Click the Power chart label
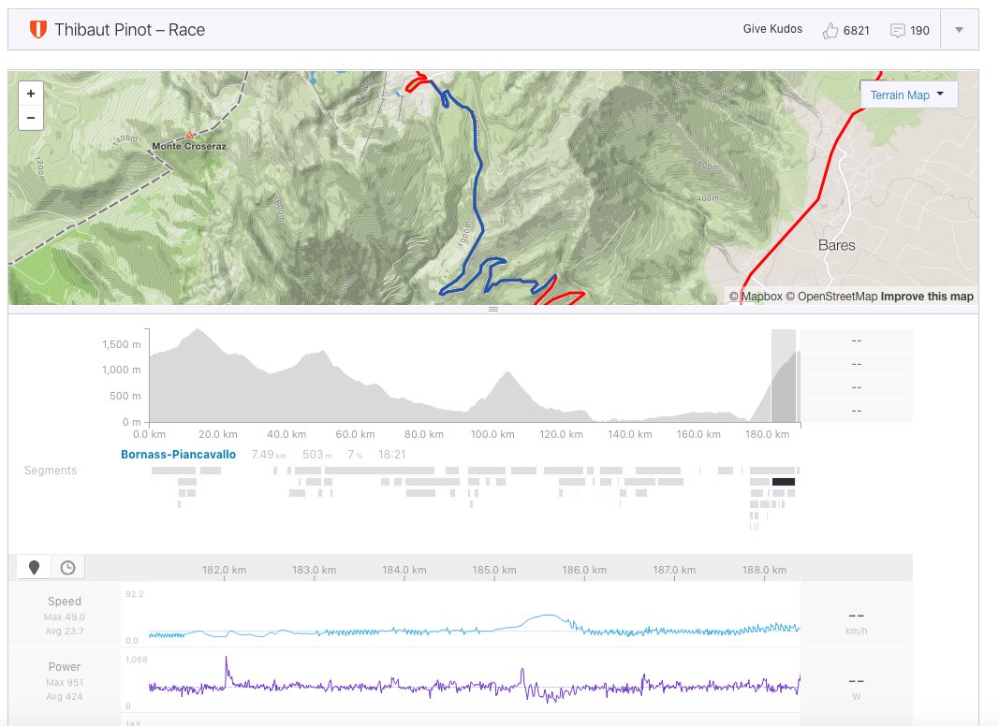999x726 pixels. tap(65, 667)
